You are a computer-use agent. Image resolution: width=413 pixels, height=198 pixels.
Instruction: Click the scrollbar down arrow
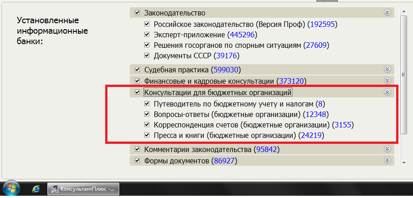403,163
